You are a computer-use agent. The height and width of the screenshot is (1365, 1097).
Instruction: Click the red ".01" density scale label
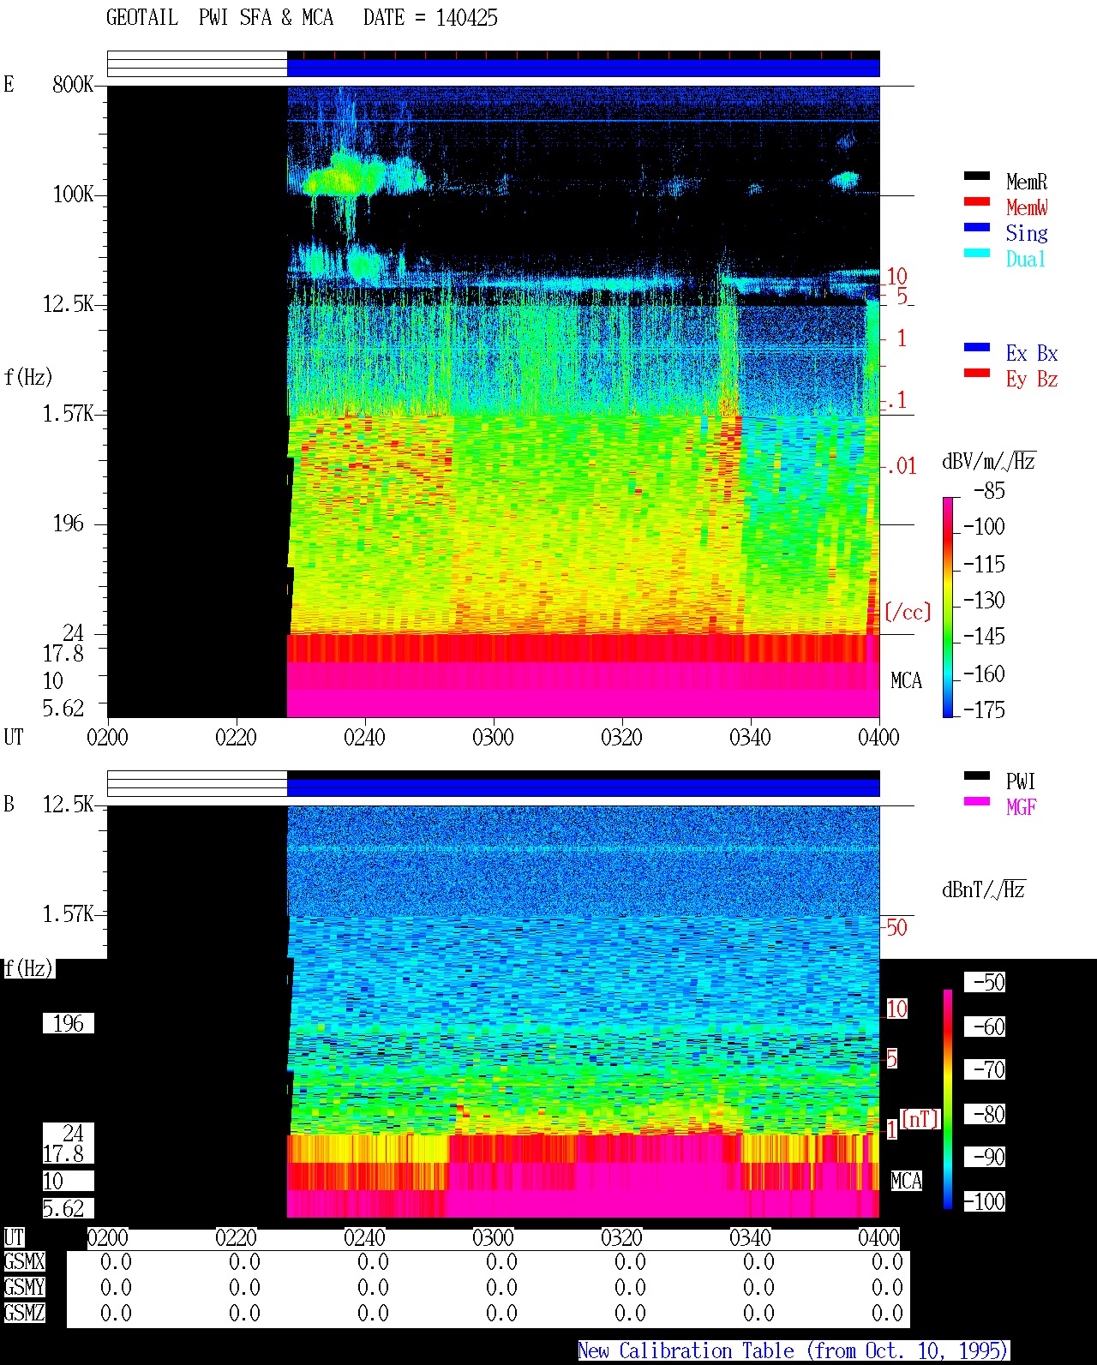[901, 467]
